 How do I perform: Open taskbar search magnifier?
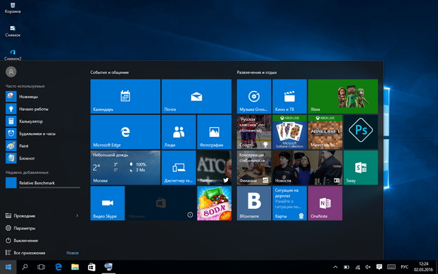coord(25,266)
